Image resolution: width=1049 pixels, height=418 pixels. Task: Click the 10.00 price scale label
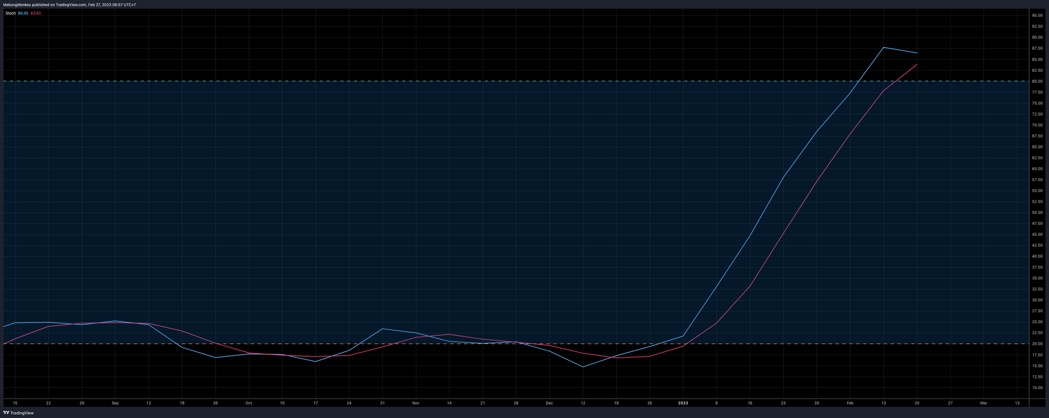coord(1037,388)
